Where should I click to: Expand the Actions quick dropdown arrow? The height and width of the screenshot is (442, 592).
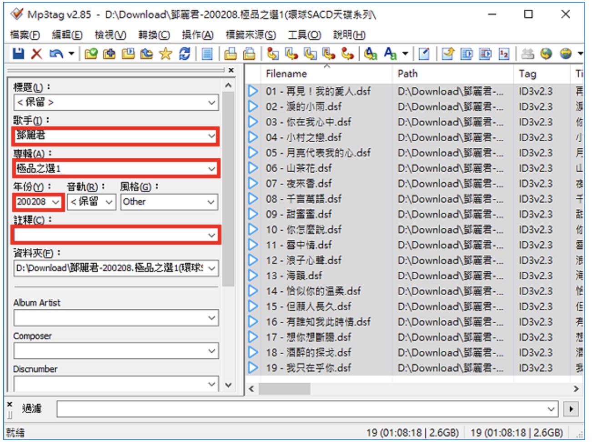405,54
